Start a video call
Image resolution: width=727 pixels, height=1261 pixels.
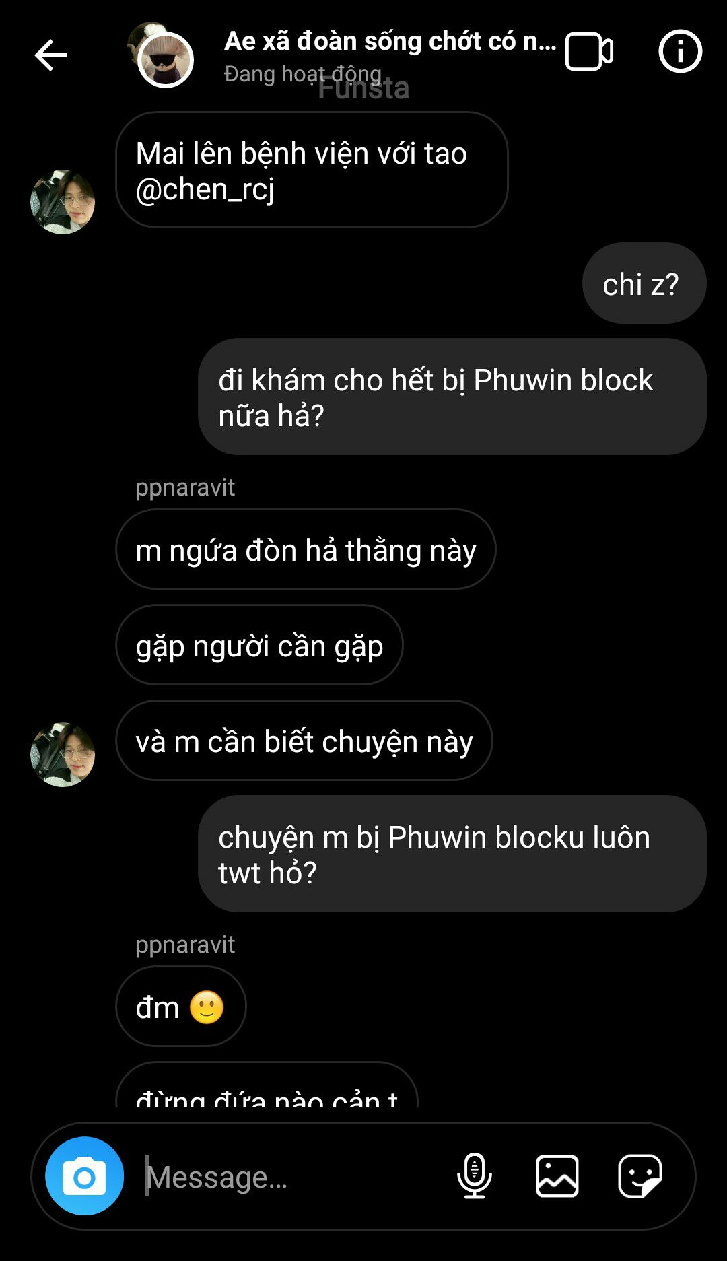coord(589,52)
